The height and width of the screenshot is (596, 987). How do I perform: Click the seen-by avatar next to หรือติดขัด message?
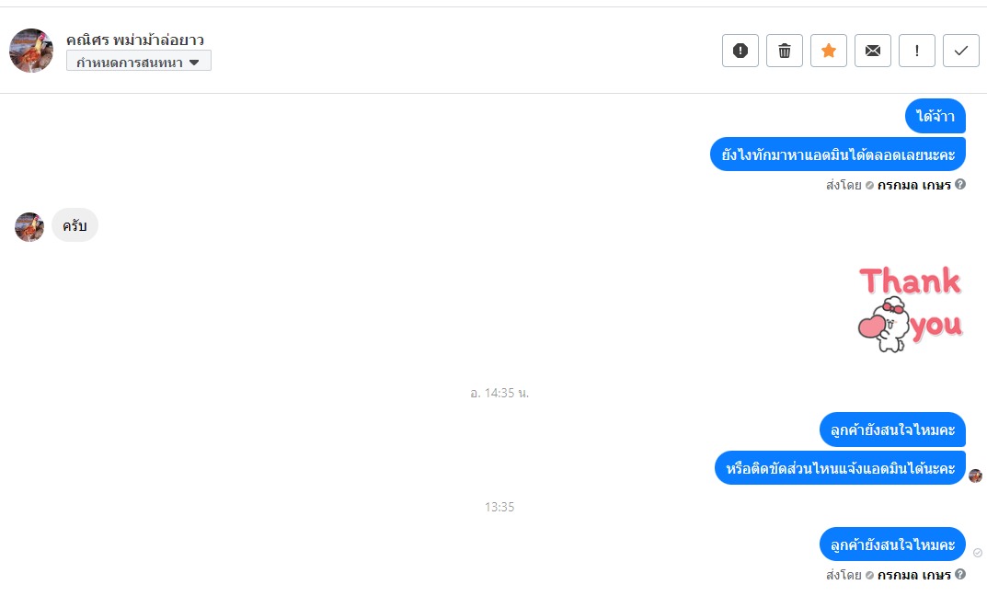[x=976, y=476]
